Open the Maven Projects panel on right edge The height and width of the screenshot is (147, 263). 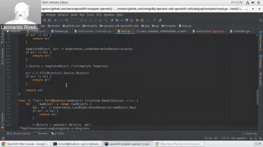point(261,41)
